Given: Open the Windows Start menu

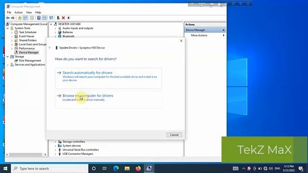Looking at the screenshot, I should point(5,169).
